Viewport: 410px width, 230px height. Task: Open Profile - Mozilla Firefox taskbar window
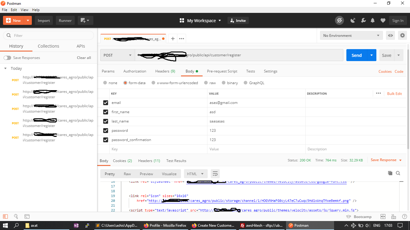point(165,225)
